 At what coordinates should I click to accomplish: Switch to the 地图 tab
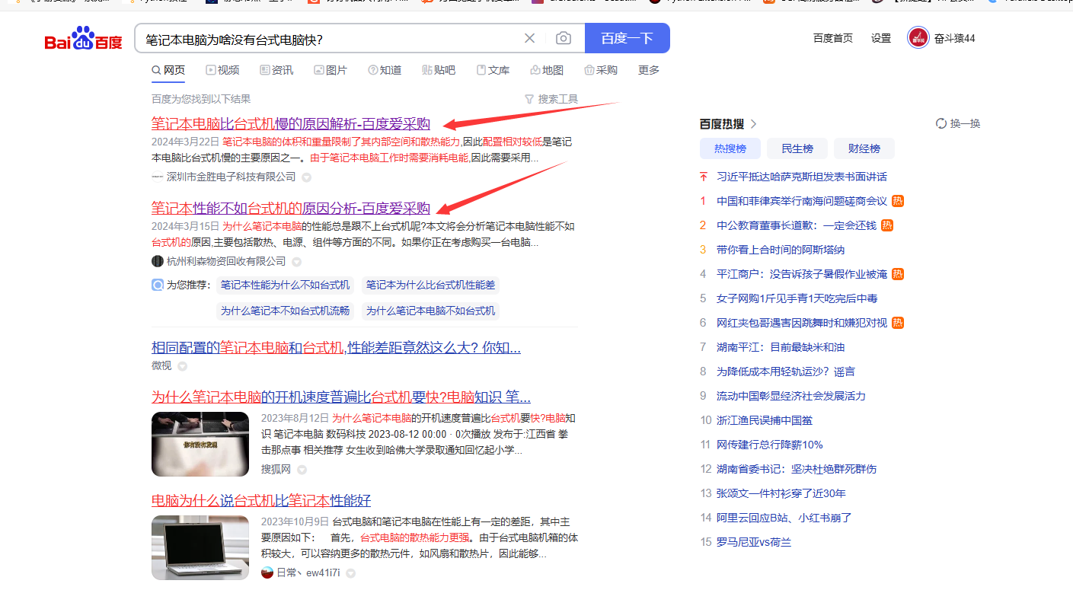pos(547,70)
